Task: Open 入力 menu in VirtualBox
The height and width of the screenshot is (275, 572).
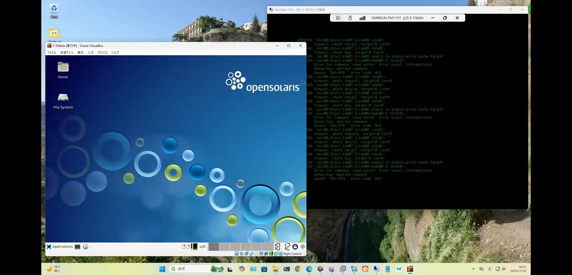Action: [91, 52]
